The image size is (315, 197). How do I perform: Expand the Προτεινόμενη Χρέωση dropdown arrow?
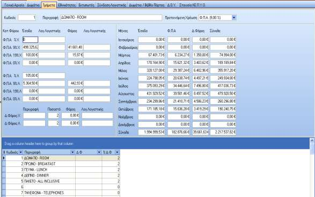[234, 18]
